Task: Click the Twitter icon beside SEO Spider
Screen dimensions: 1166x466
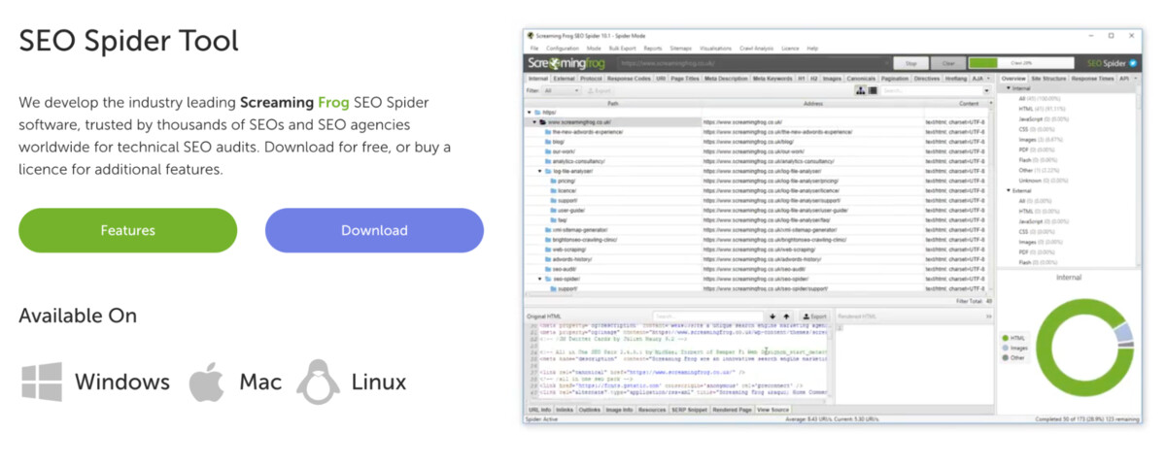Action: (x=1132, y=63)
